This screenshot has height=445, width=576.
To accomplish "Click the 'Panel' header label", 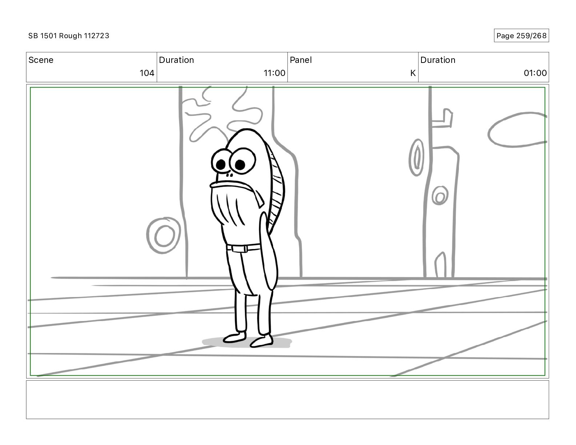I will click(301, 60).
